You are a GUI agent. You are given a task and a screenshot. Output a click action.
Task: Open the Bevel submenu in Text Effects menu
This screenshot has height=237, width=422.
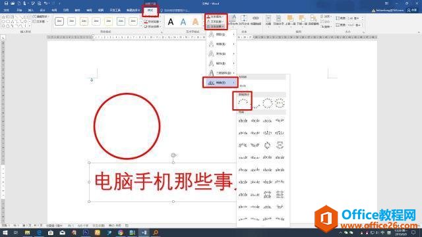click(x=222, y=63)
